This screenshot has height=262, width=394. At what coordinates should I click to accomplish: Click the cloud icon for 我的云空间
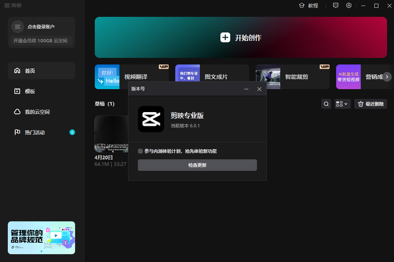(x=17, y=112)
